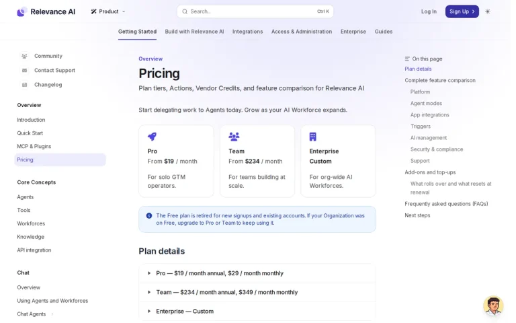Click the Overview breadcrumb above Pricing
Viewport: 516px width, 323px height.
click(x=150, y=59)
